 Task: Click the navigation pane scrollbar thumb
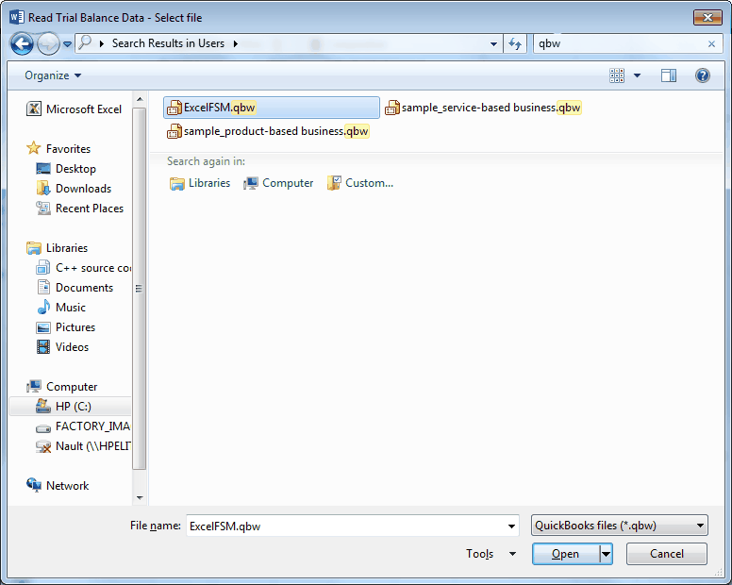(x=139, y=289)
